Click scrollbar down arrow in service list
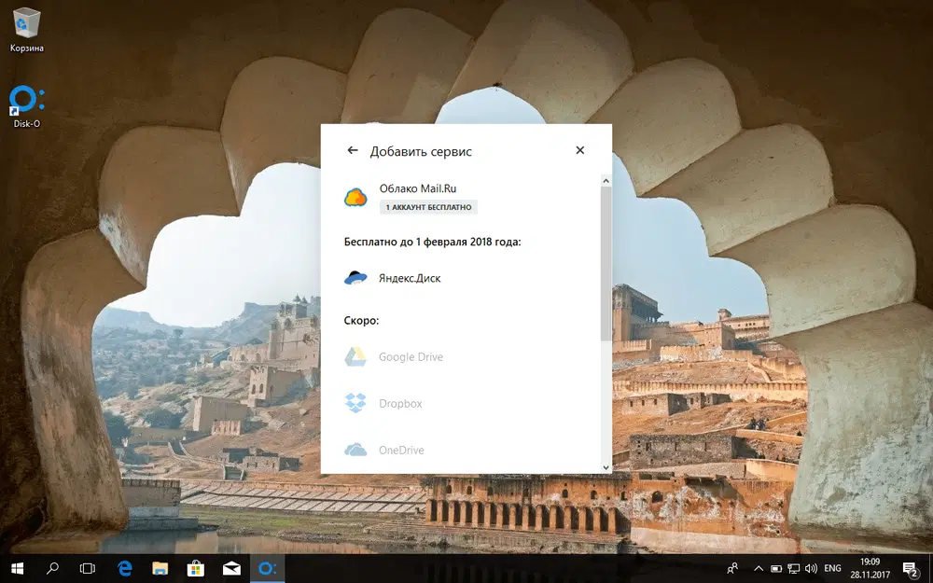 (x=606, y=467)
